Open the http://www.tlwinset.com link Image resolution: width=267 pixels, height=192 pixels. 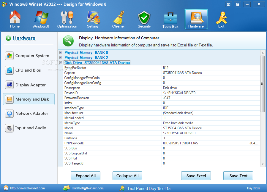[27, 188]
